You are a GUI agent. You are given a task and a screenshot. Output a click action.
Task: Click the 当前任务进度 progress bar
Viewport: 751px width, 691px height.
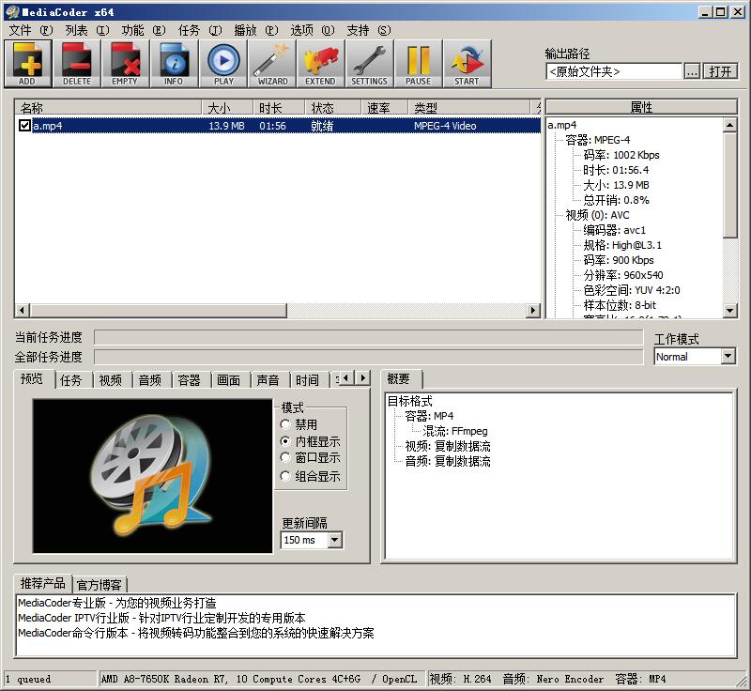click(368, 337)
